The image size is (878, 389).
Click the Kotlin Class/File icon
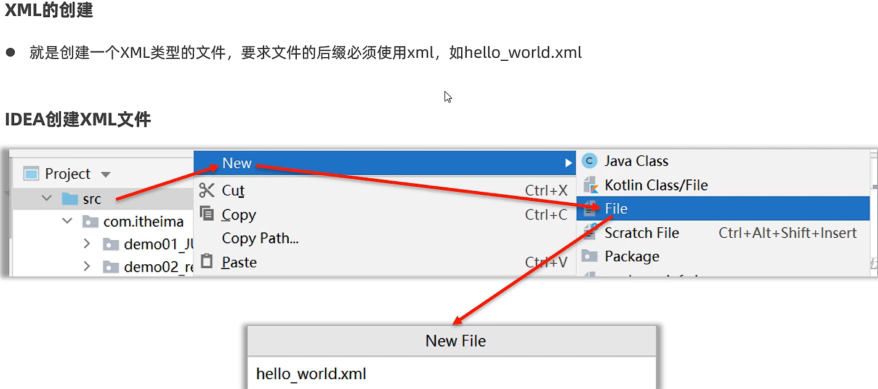pyautogui.click(x=590, y=185)
